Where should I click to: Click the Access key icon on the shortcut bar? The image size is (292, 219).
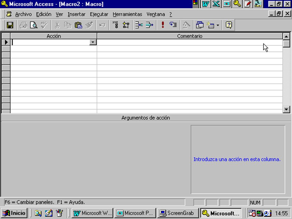pyautogui.click(x=237, y=4)
